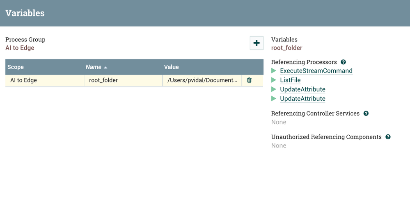Screen dimensions: 410x202
Task: Click the /Users/pvidal/Document... value cell
Action: click(x=202, y=80)
